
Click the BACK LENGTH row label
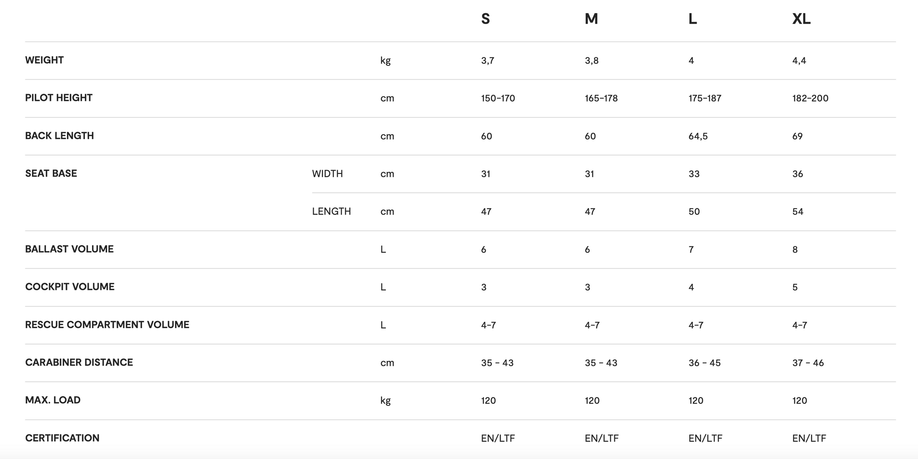[x=59, y=136]
